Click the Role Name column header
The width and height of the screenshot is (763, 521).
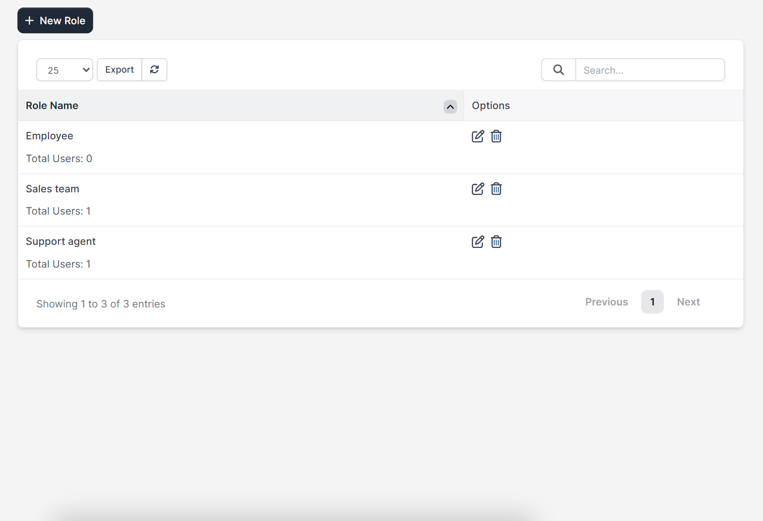[241, 106]
